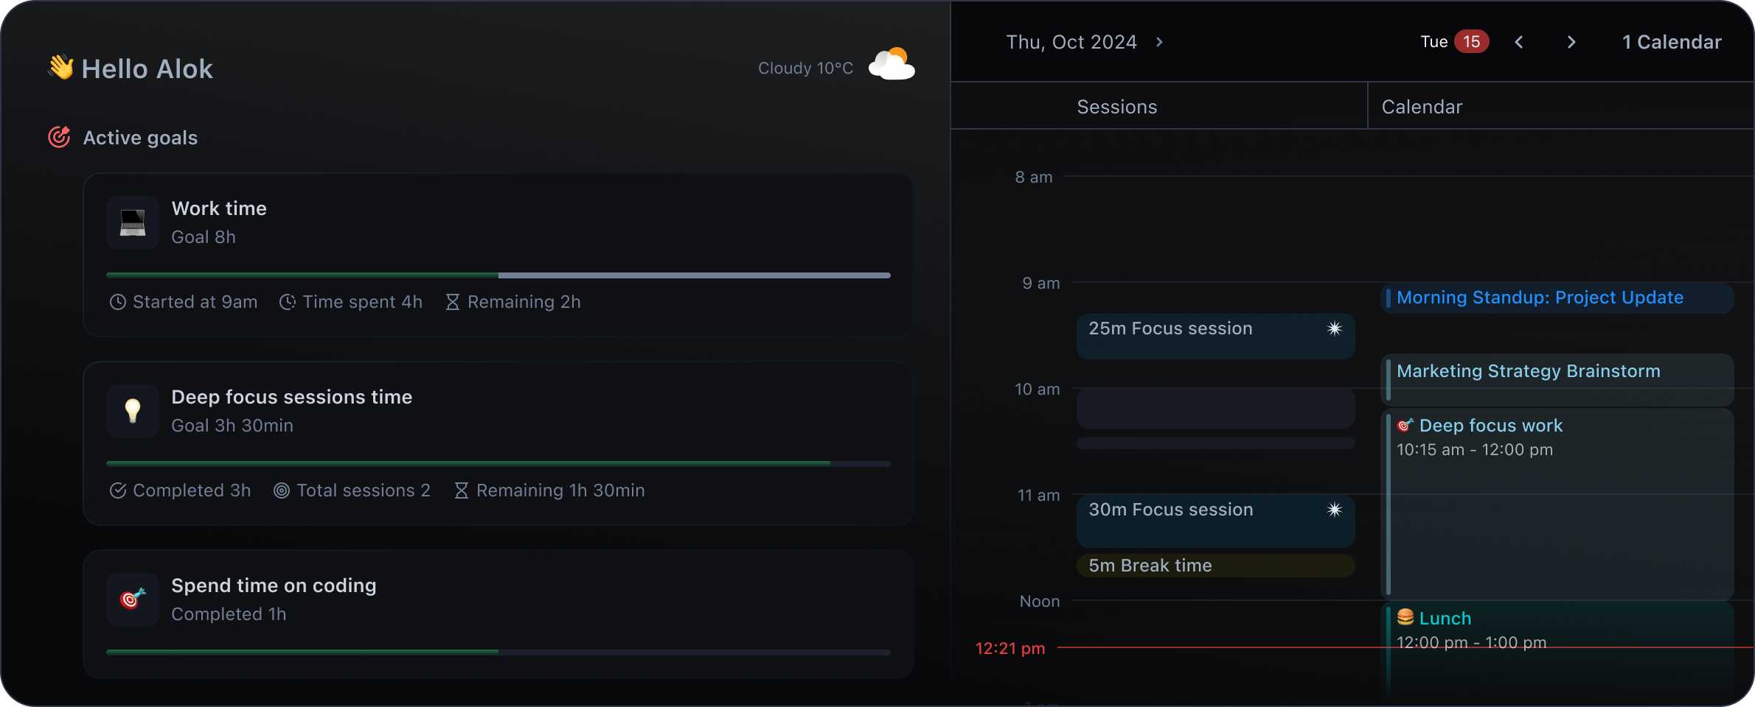The height and width of the screenshot is (707, 1755).
Task: Click star icon on 25m Focus session
Action: (x=1334, y=328)
